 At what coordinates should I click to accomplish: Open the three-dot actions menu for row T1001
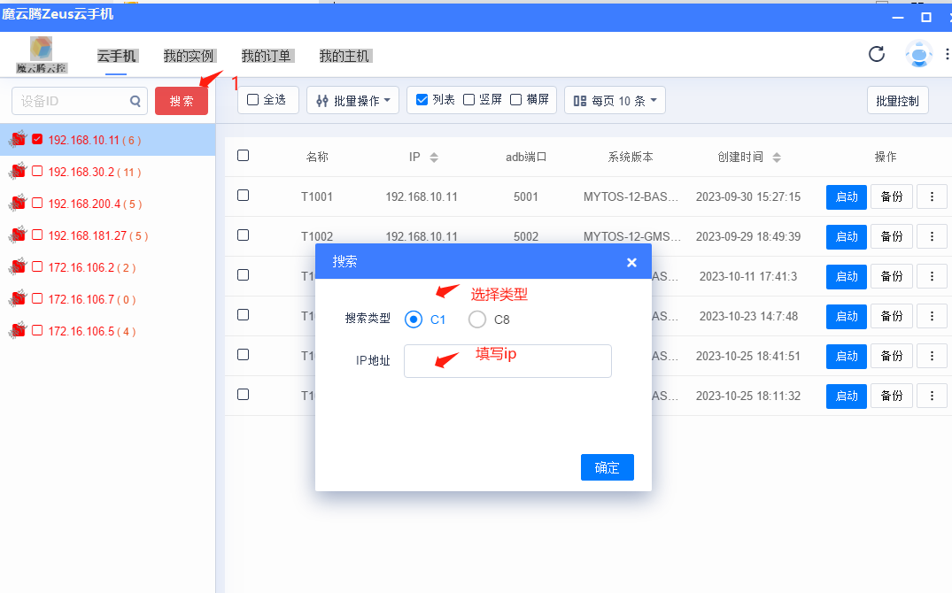(x=932, y=196)
